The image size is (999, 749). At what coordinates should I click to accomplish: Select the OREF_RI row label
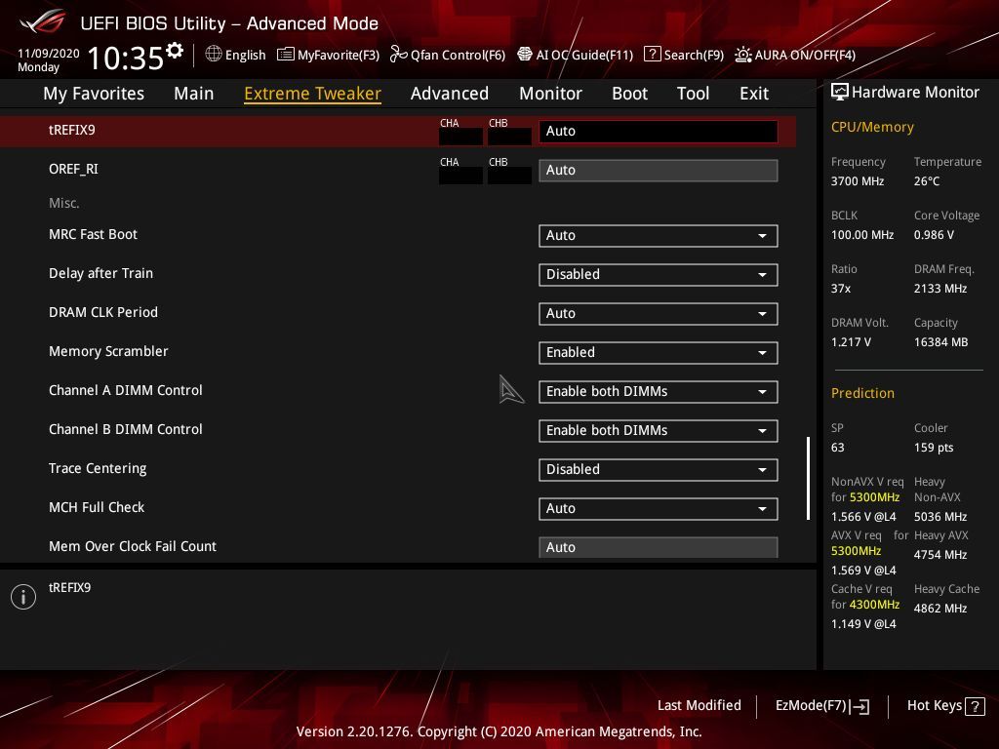74,170
